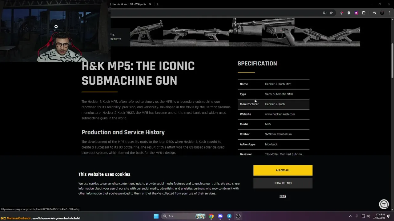Click the Manufacturer row label
394x221 pixels.
tap(249, 104)
